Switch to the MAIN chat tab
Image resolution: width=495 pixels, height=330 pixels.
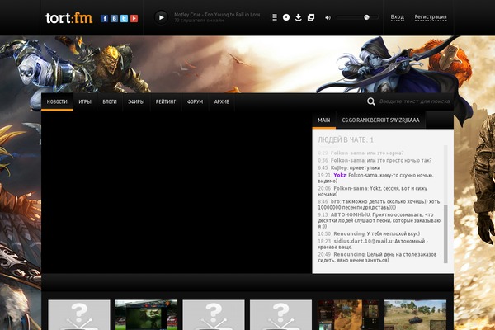tap(324, 120)
